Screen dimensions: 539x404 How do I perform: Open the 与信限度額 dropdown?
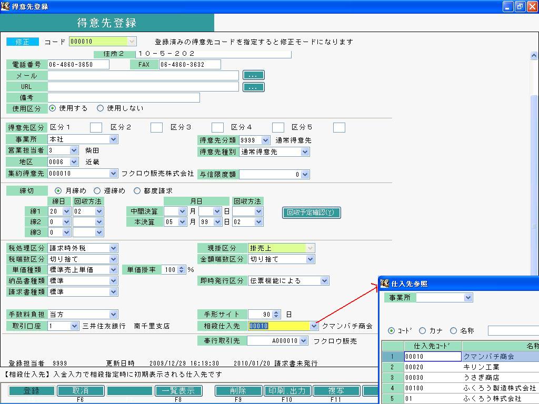[305, 175]
